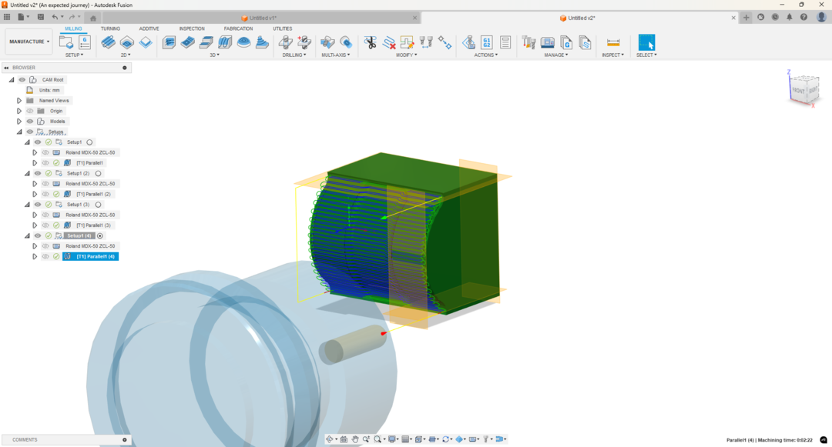Open the Save icon in title bar
This screenshot has height=447, width=832.
[41, 17]
